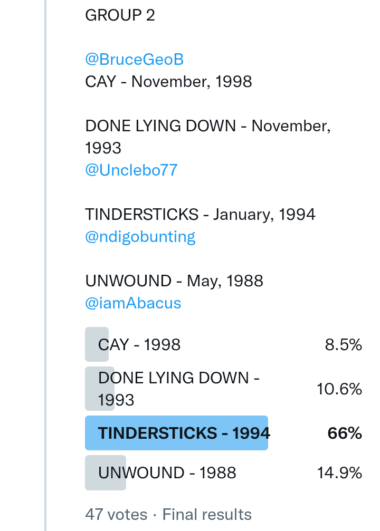380x531 pixels.
Task: Click the 8.5% poll result percentage
Action: pos(343,345)
